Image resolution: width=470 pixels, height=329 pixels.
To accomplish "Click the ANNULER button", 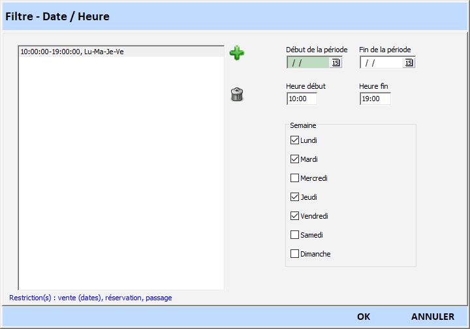I will pos(432,317).
